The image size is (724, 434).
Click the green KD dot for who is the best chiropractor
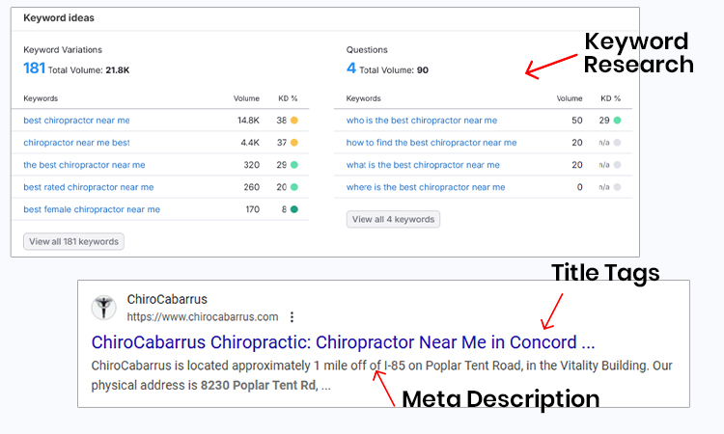point(618,121)
